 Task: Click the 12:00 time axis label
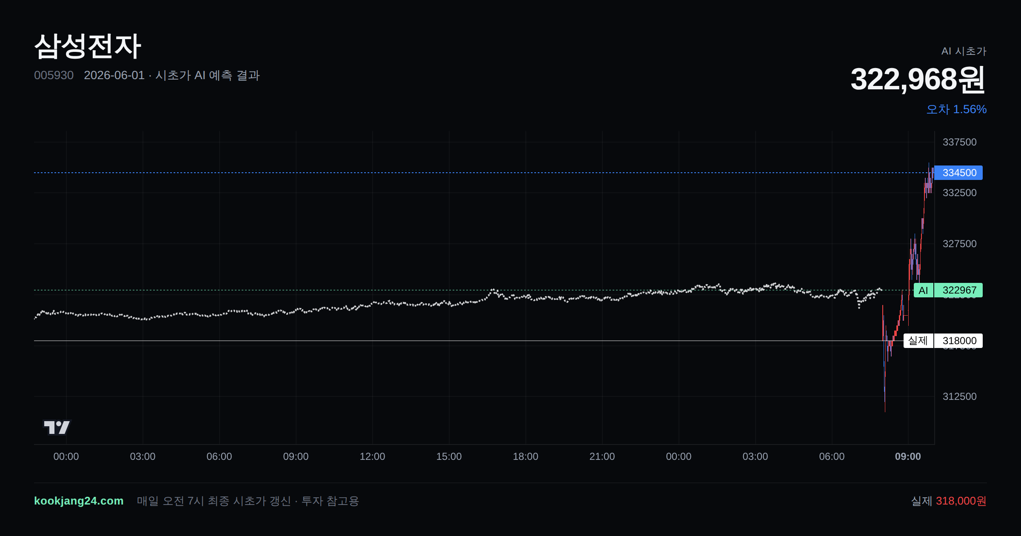372,456
